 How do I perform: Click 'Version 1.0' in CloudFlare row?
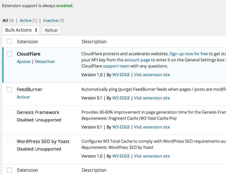(92, 75)
